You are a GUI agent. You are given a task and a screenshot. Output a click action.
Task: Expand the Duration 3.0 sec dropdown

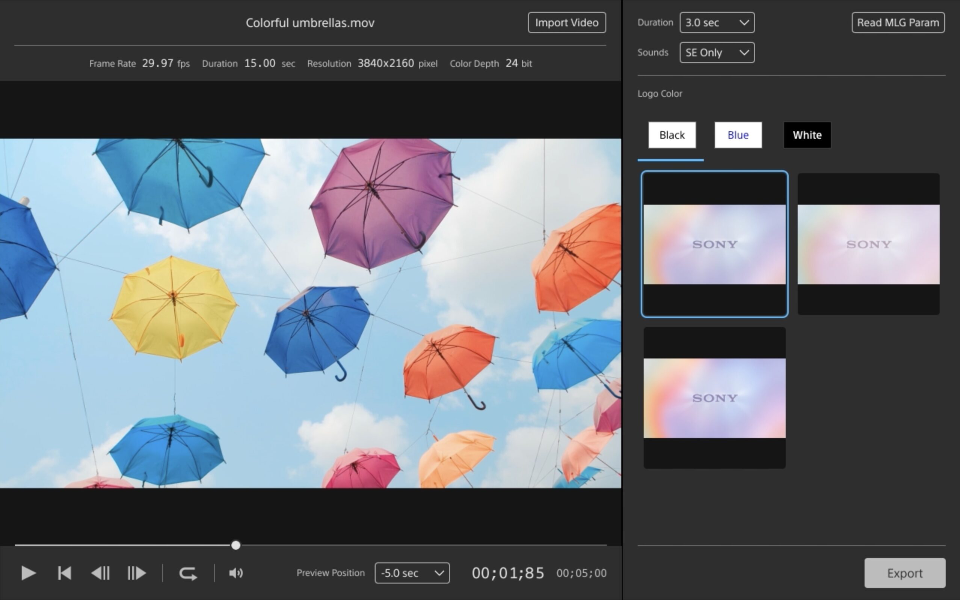[716, 22]
